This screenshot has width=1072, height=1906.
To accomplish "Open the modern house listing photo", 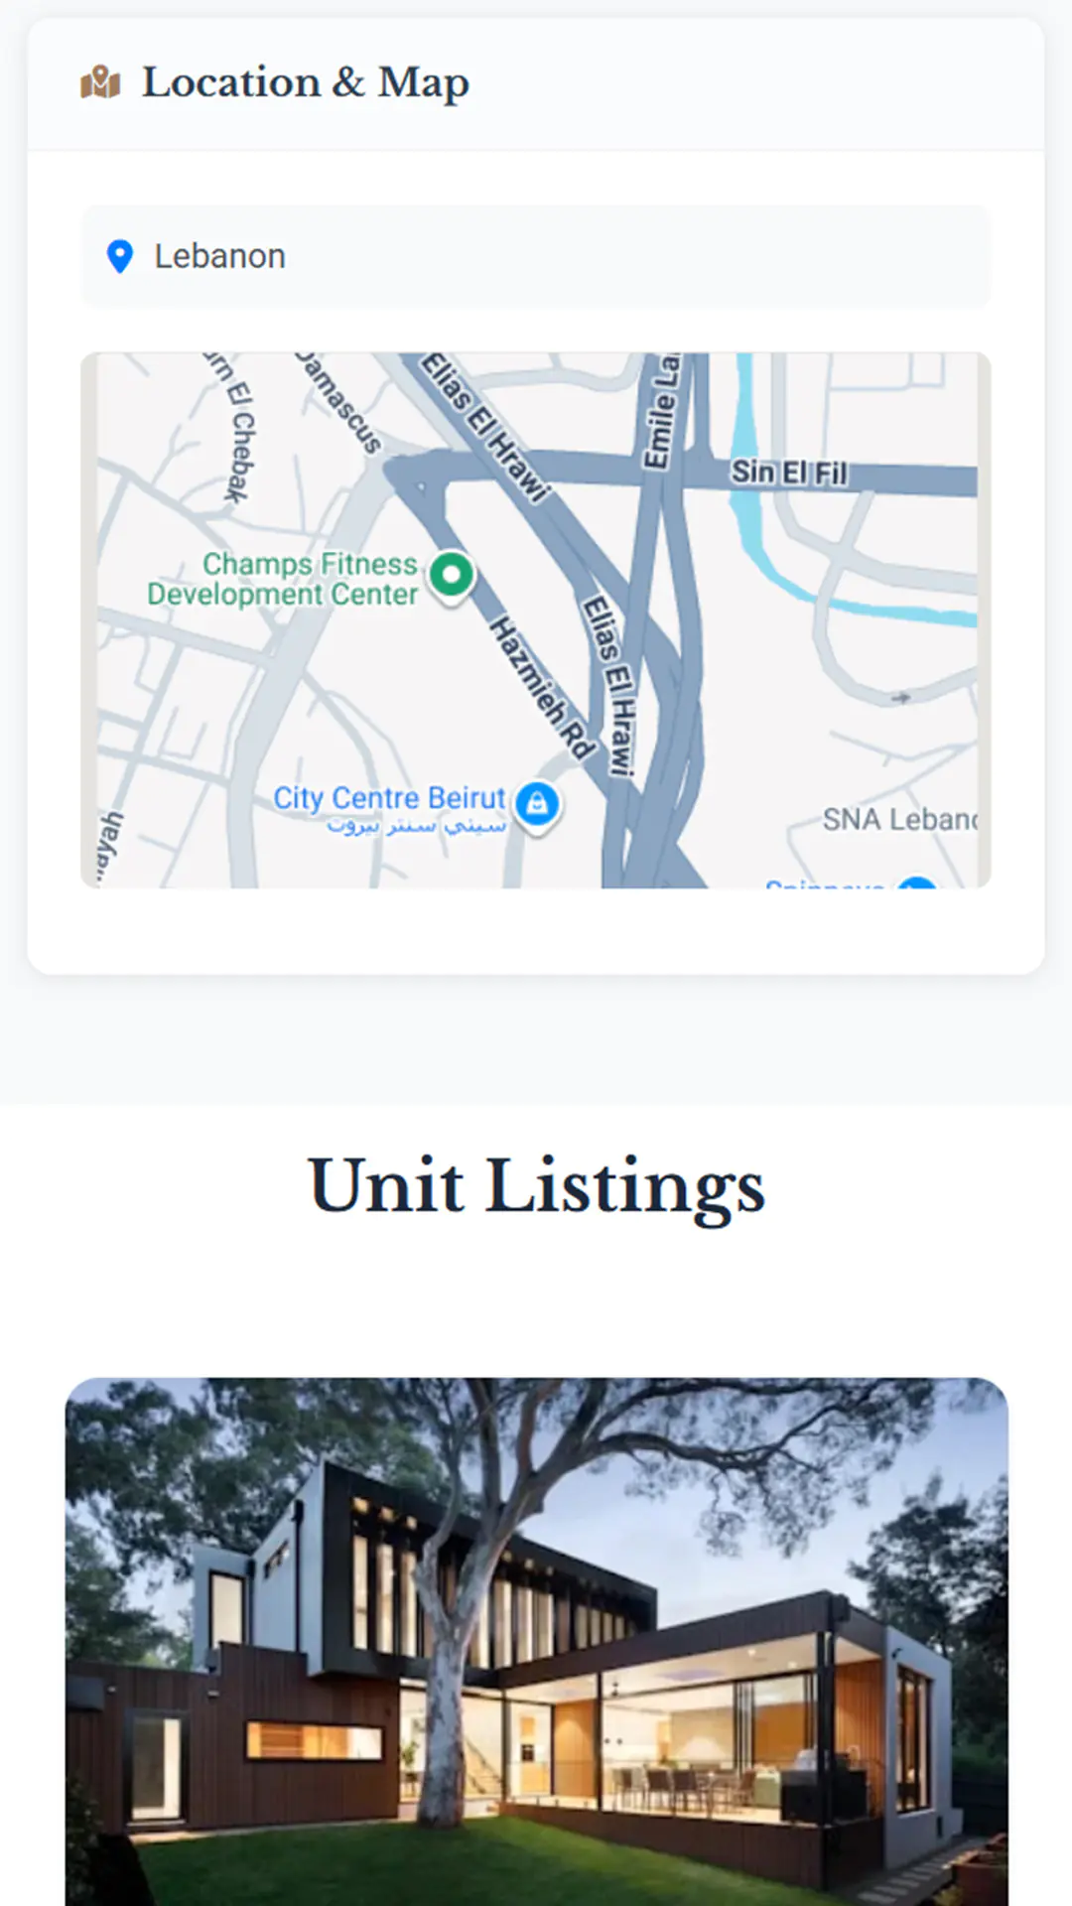I will (x=537, y=1642).
